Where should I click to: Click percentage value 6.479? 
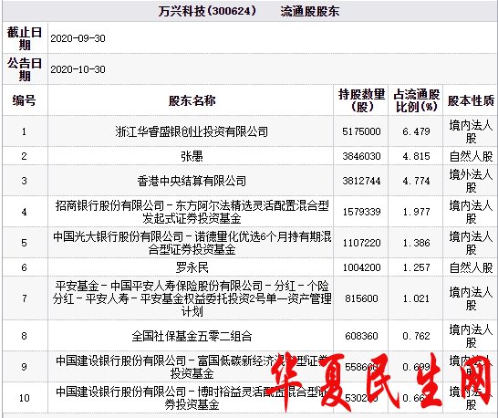click(417, 131)
